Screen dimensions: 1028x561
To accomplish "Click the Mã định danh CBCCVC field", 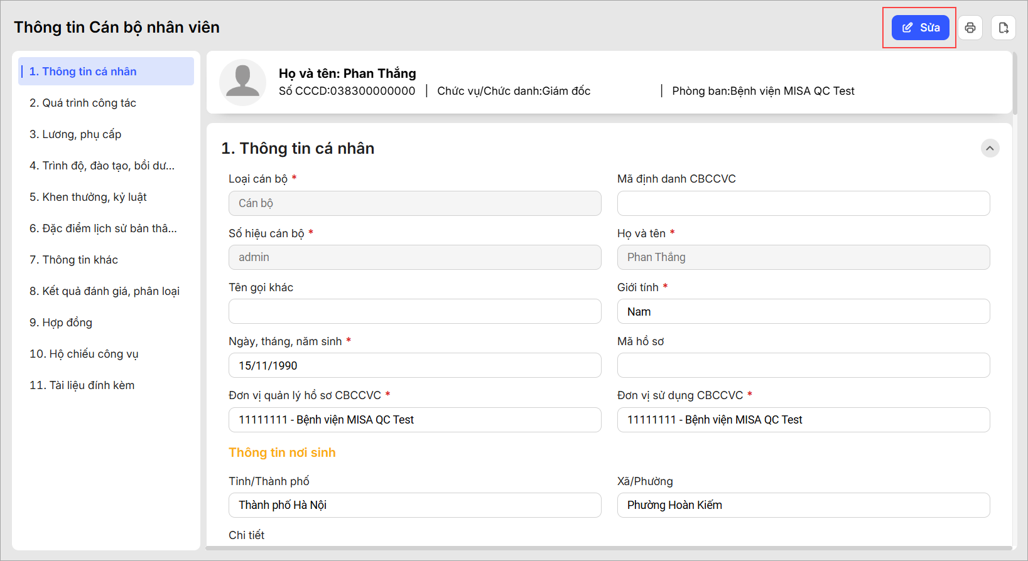I will tap(803, 203).
